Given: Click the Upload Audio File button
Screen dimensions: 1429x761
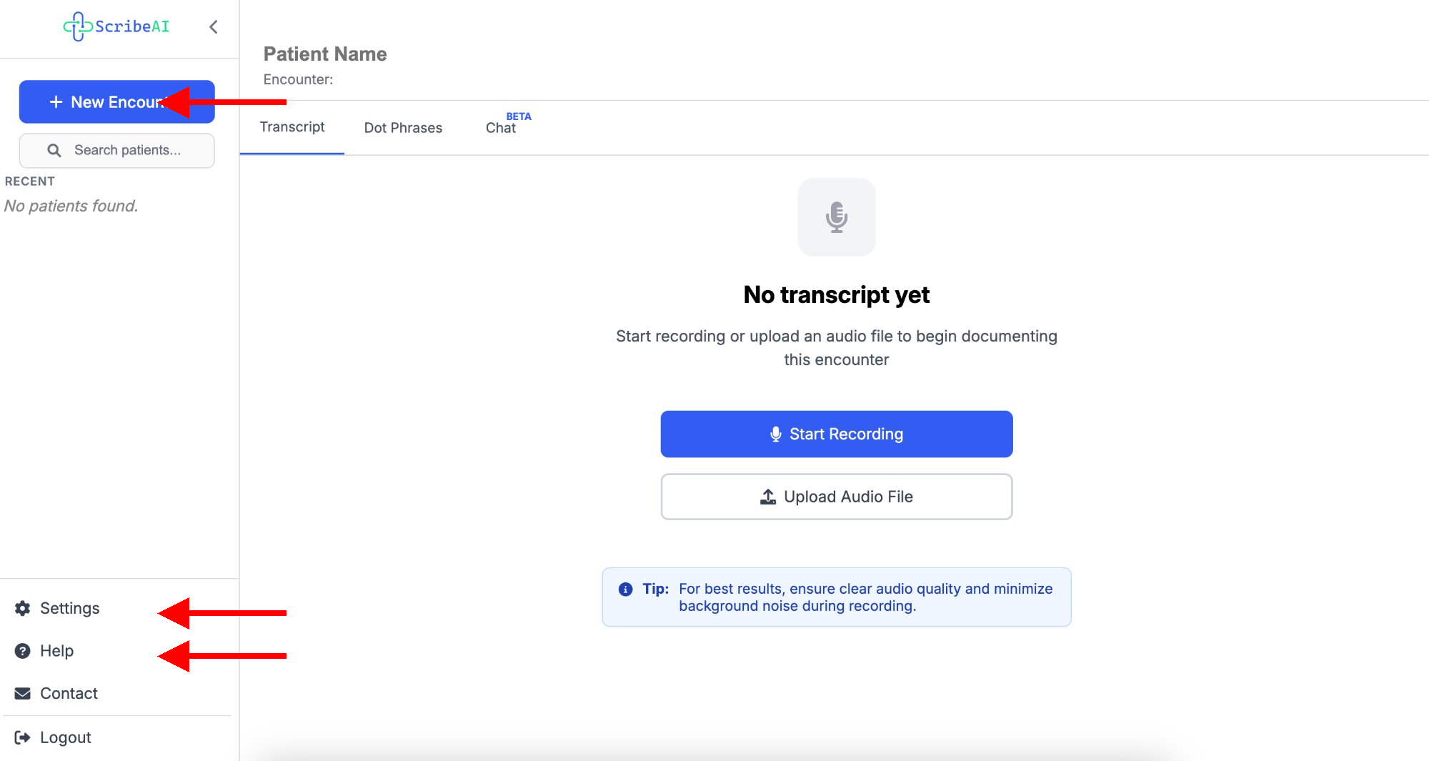Looking at the screenshot, I should [x=836, y=497].
